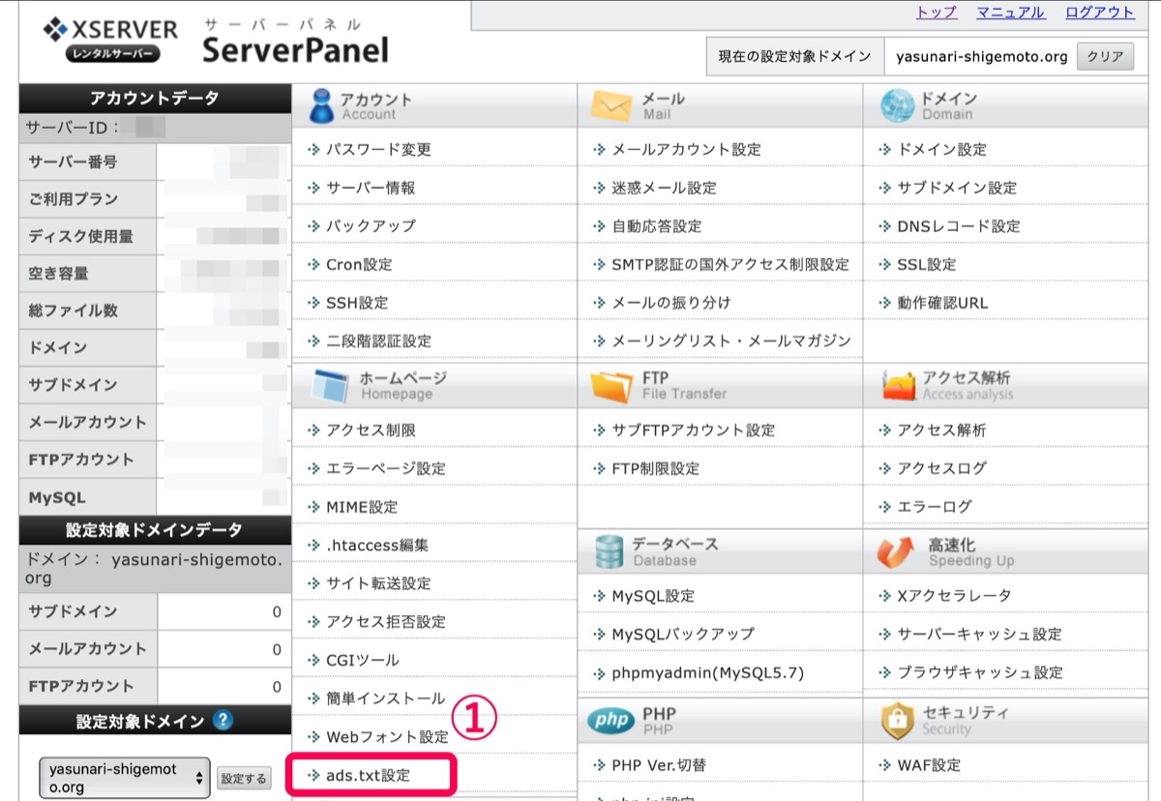Open Webフォント設定
1161x801 pixels.
[387, 737]
